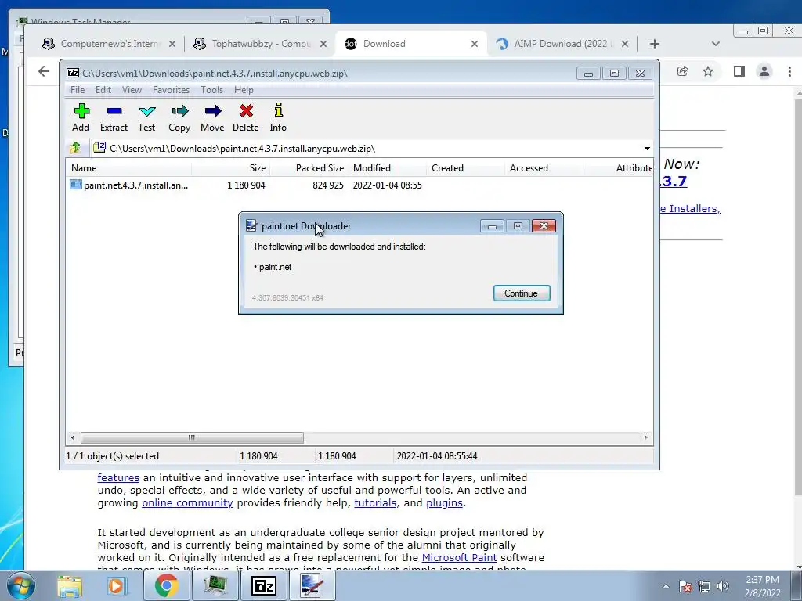Click Continue in paint.net Downloader
The width and height of the screenshot is (802, 601).
pos(521,293)
